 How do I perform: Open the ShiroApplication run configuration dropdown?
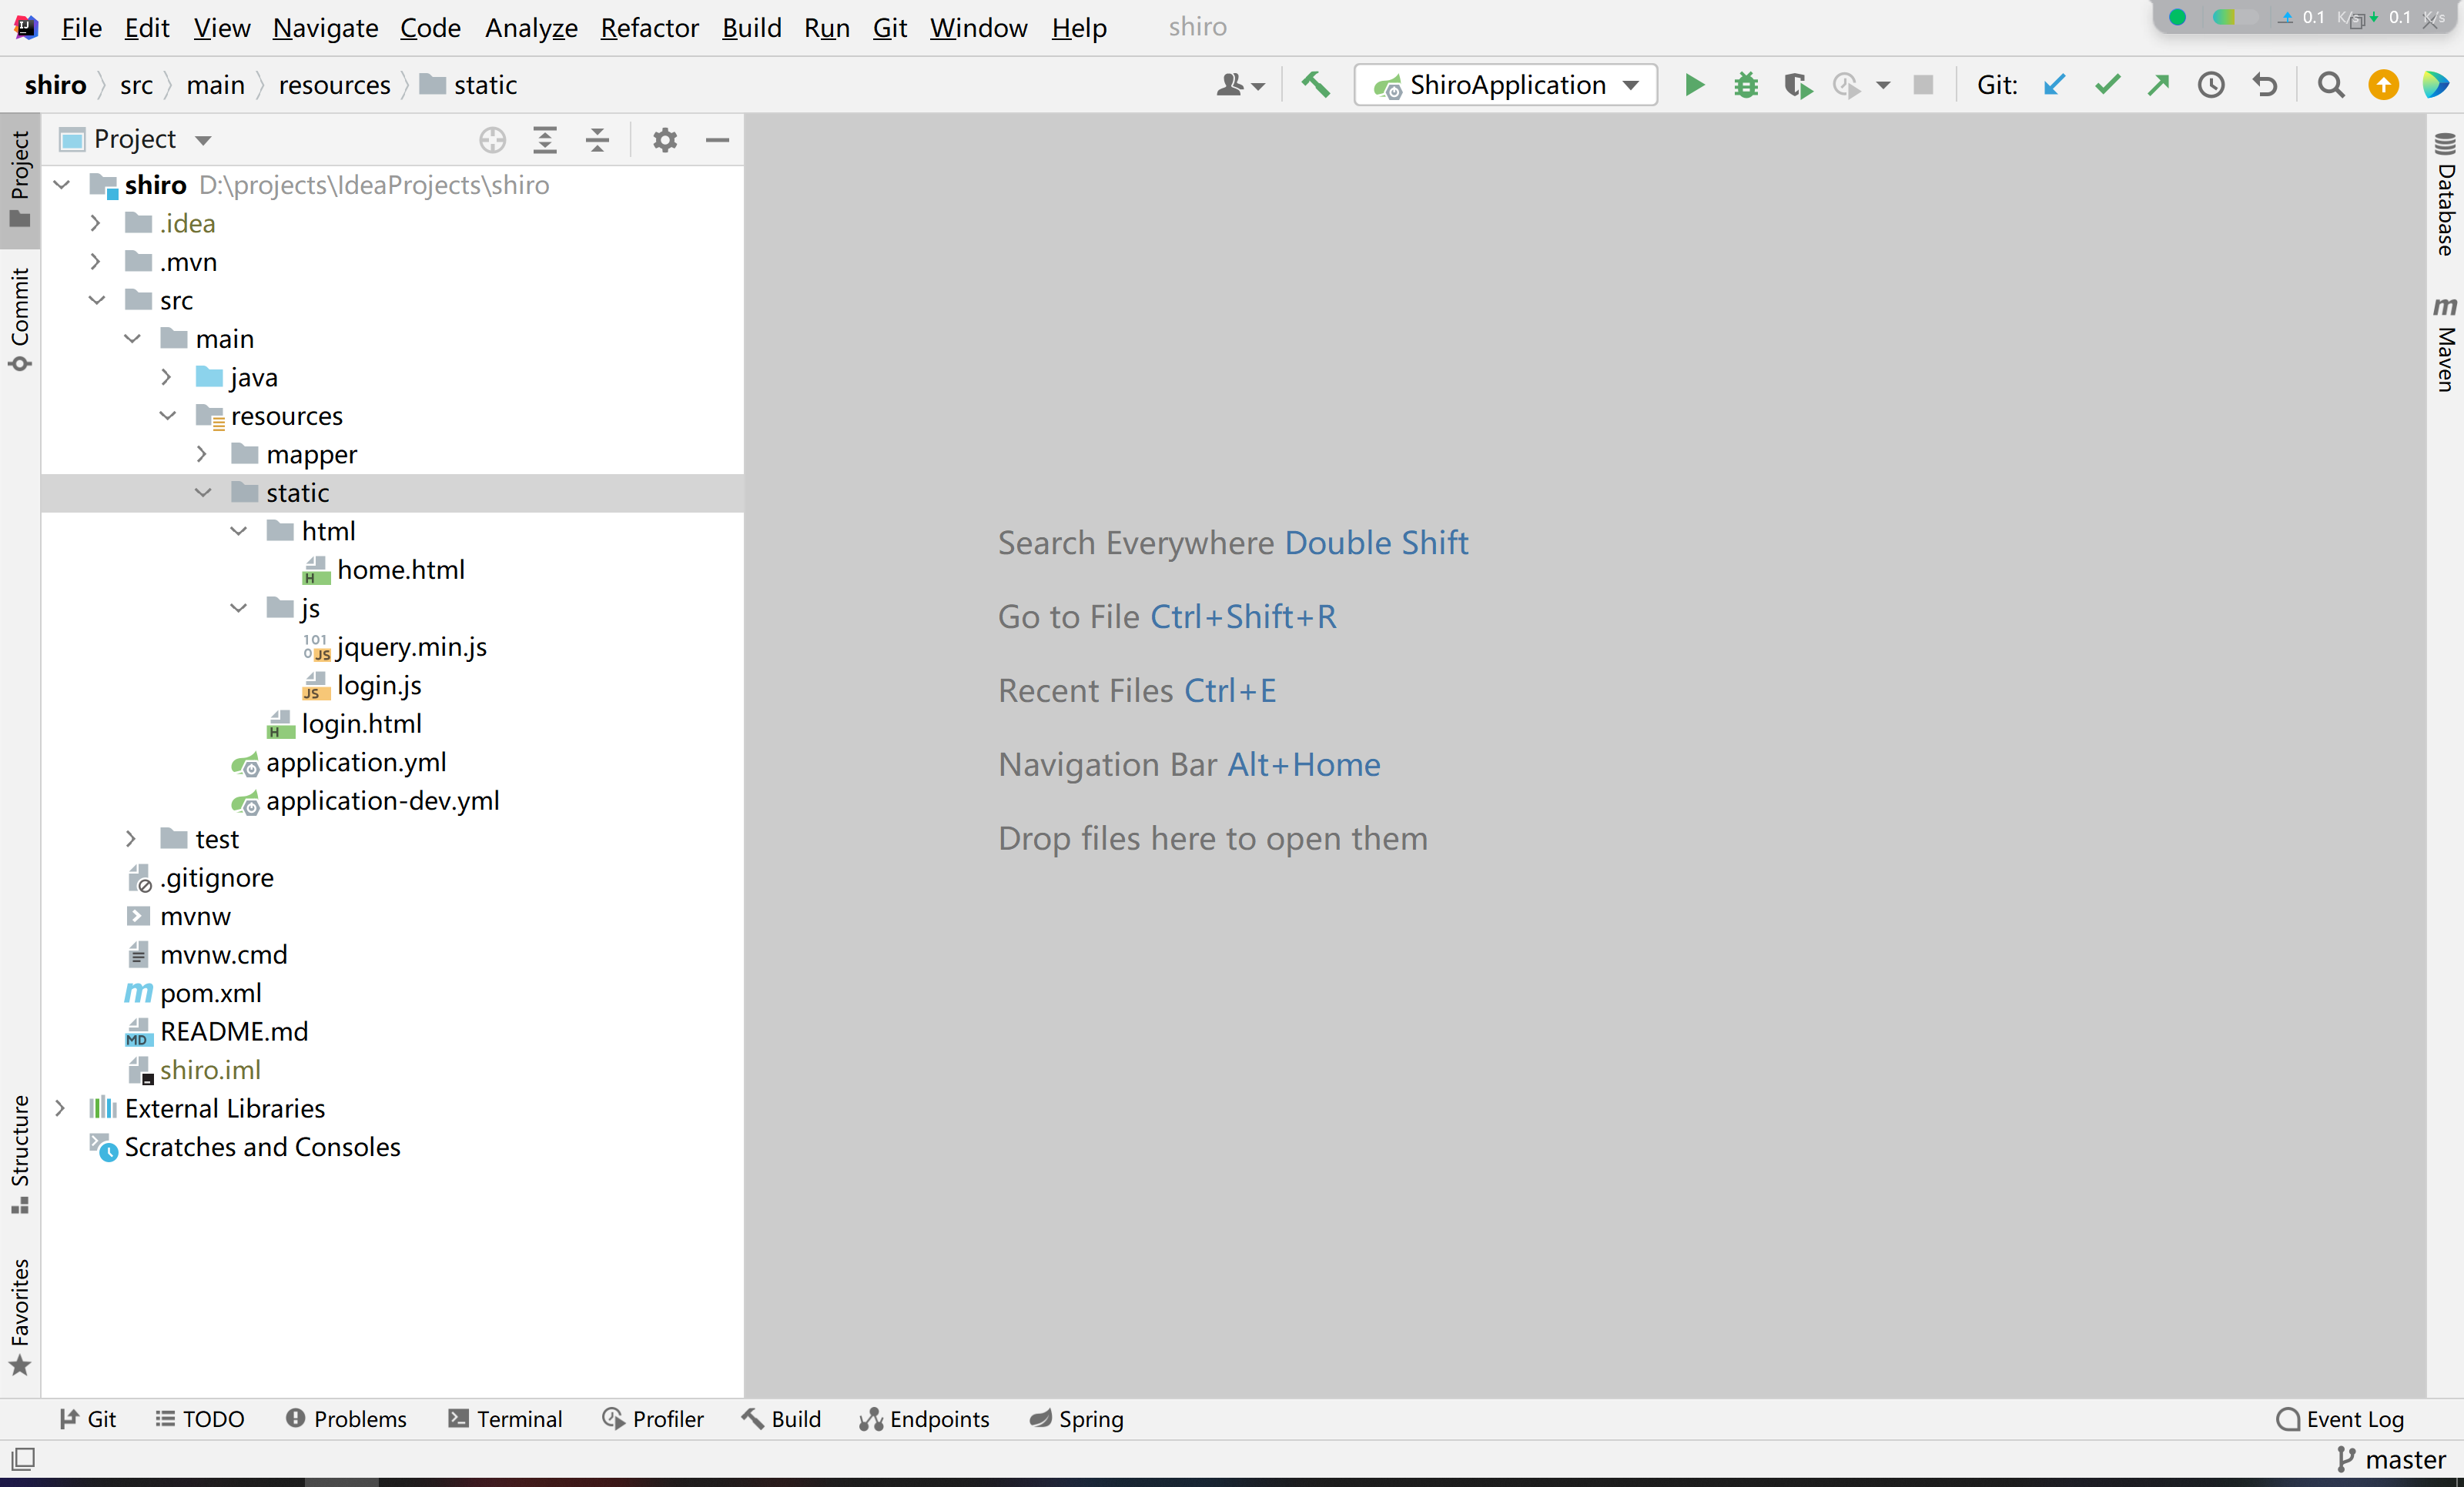pos(1506,85)
